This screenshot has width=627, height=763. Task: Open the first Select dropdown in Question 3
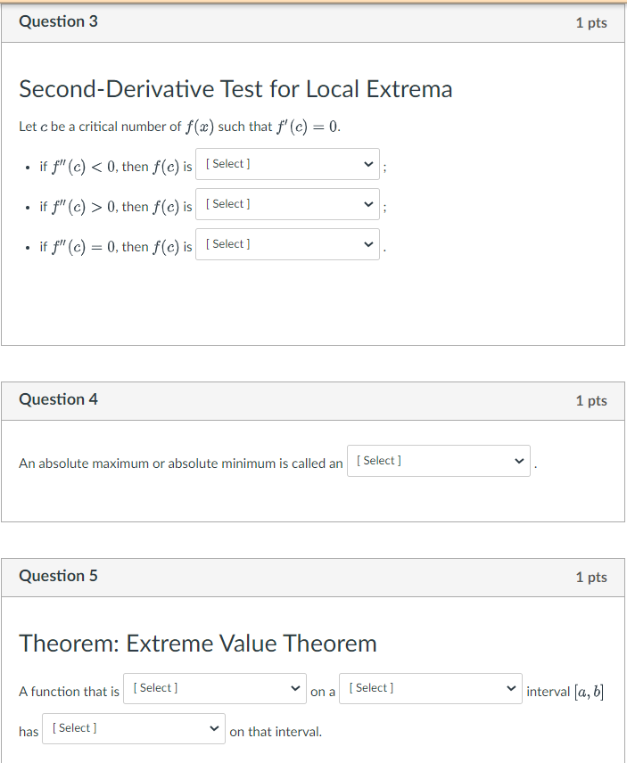(285, 164)
